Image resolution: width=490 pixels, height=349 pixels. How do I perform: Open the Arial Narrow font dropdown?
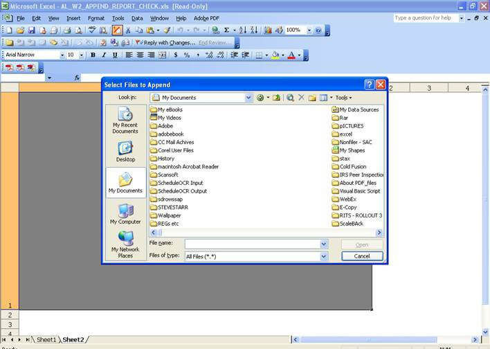(62, 55)
